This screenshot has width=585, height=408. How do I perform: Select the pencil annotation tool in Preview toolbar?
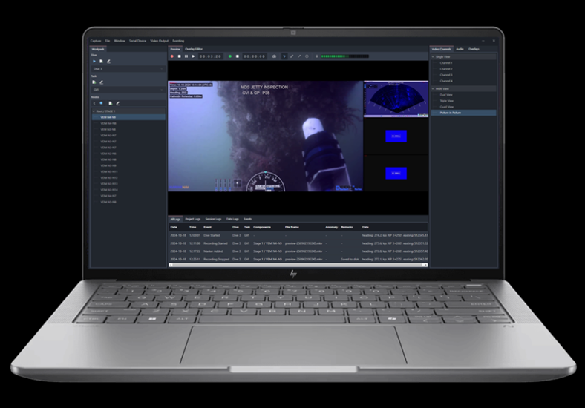pos(292,56)
